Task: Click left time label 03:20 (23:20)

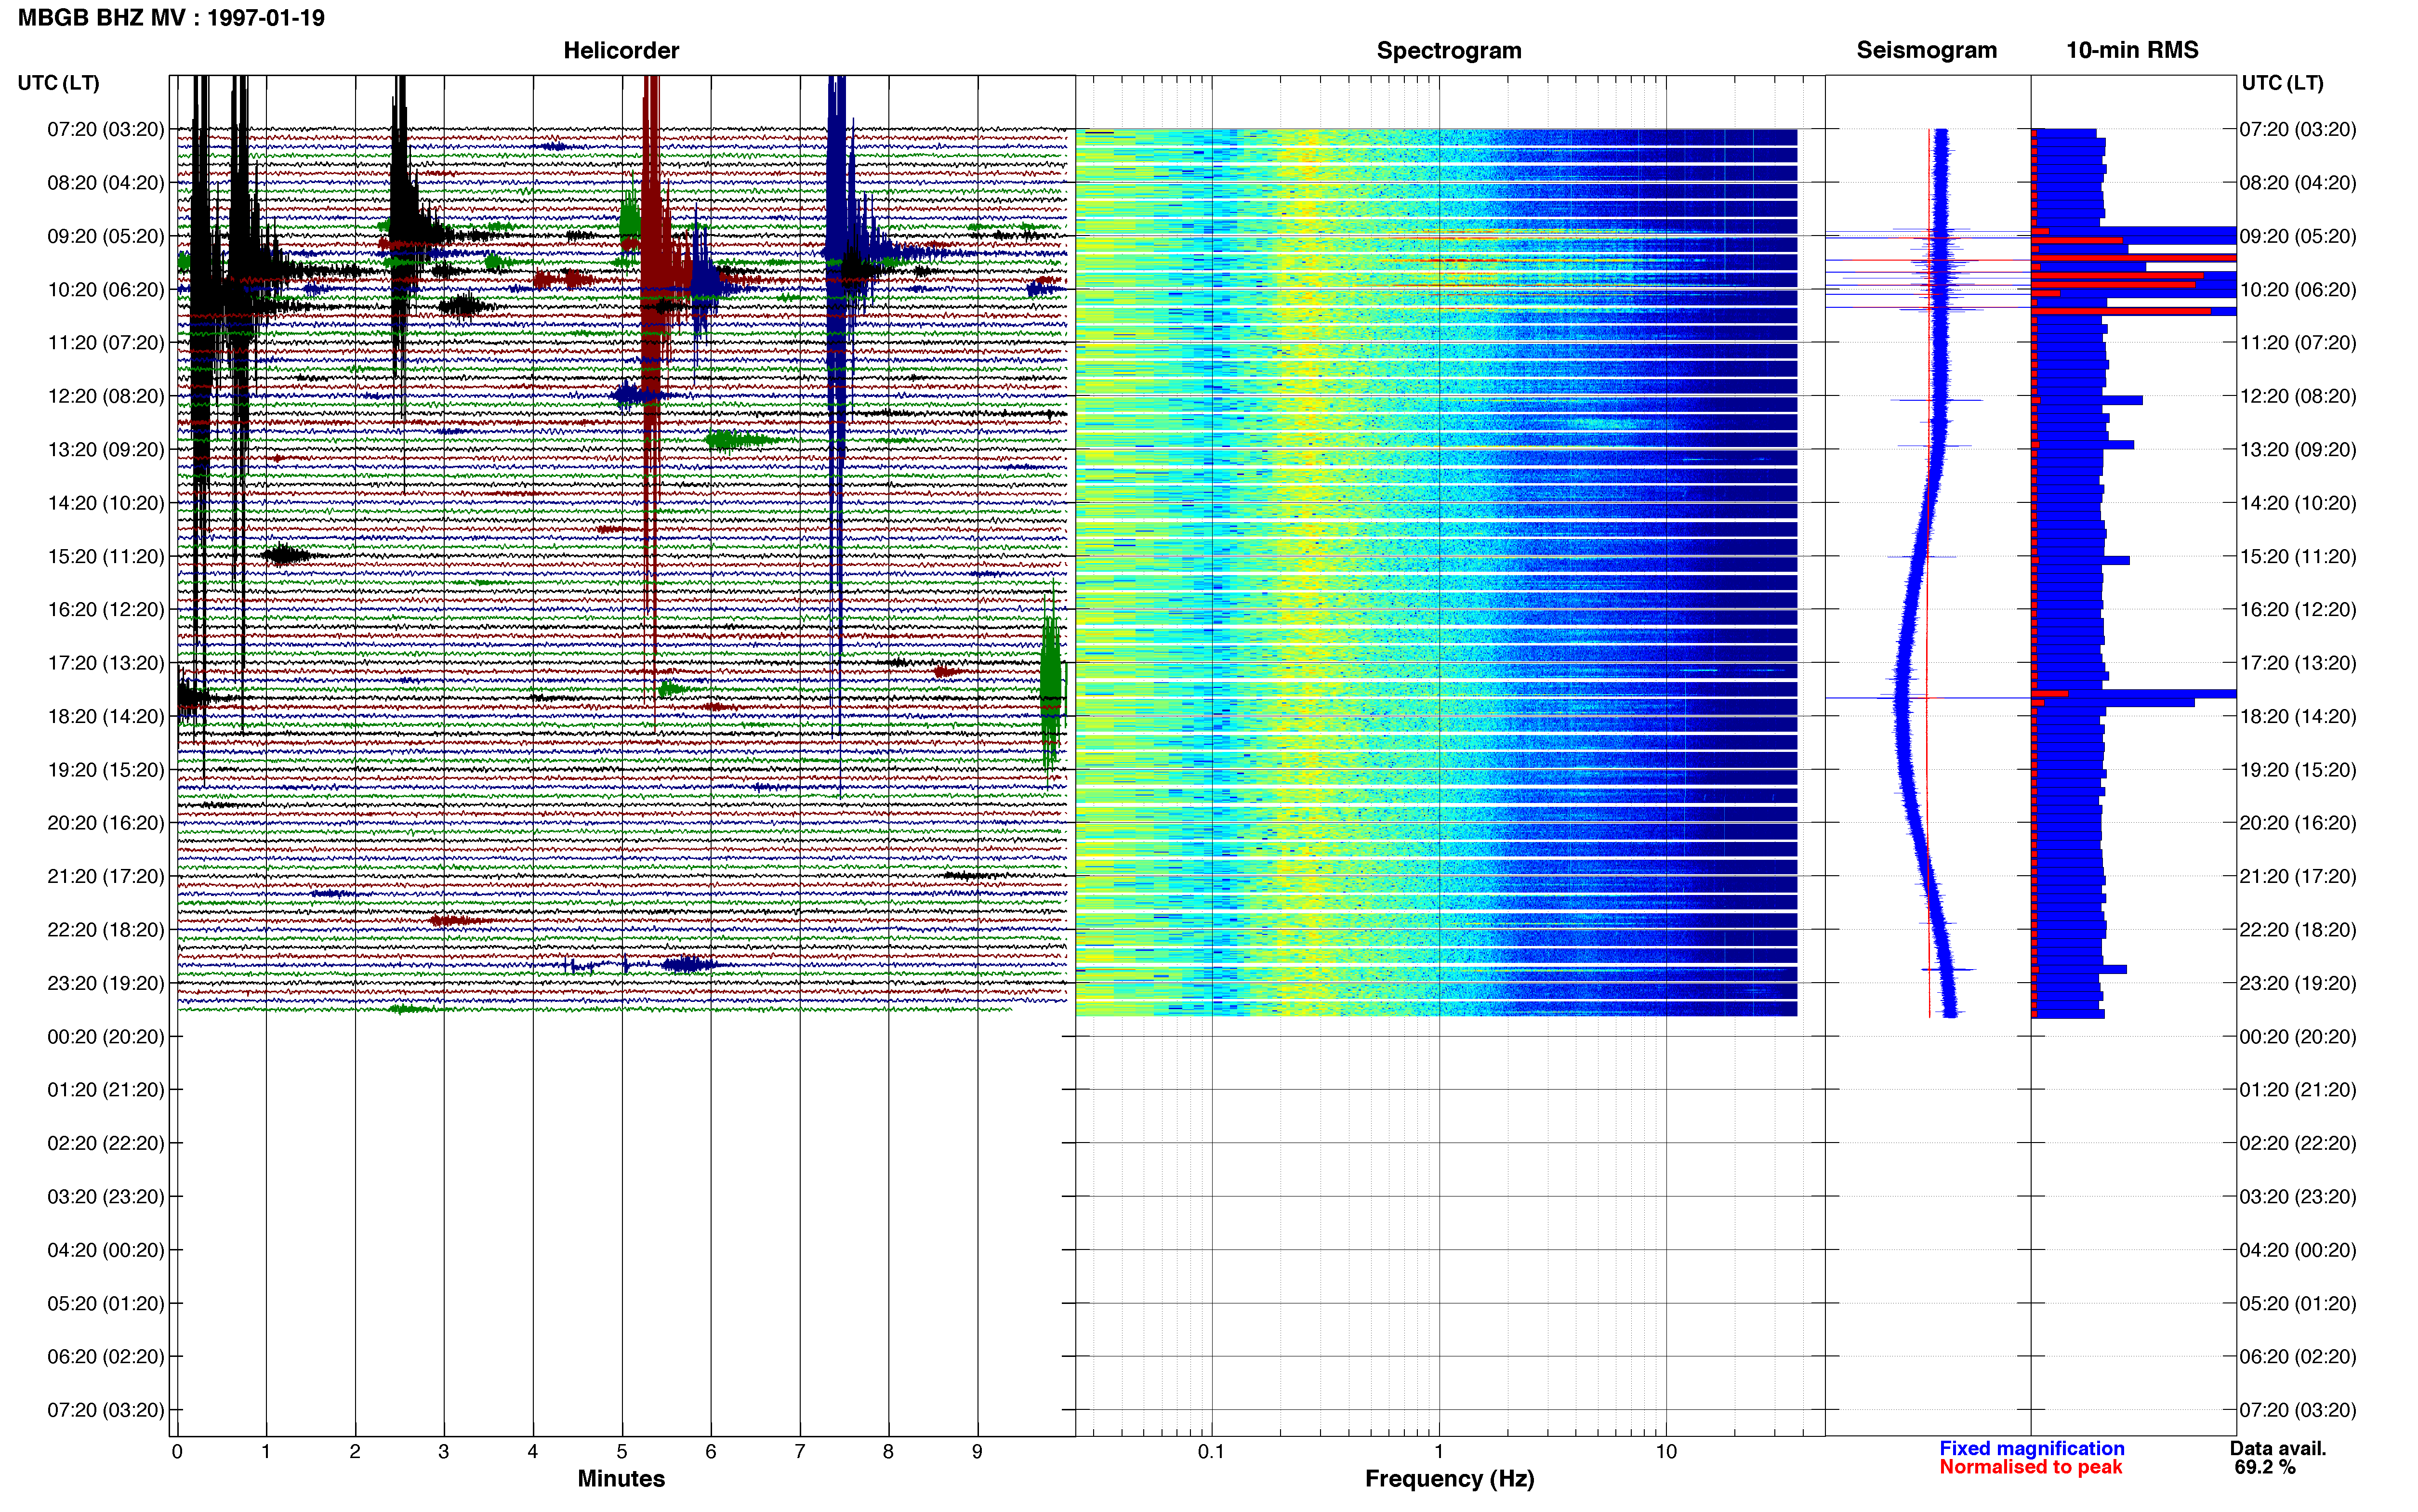Action: [x=106, y=1196]
